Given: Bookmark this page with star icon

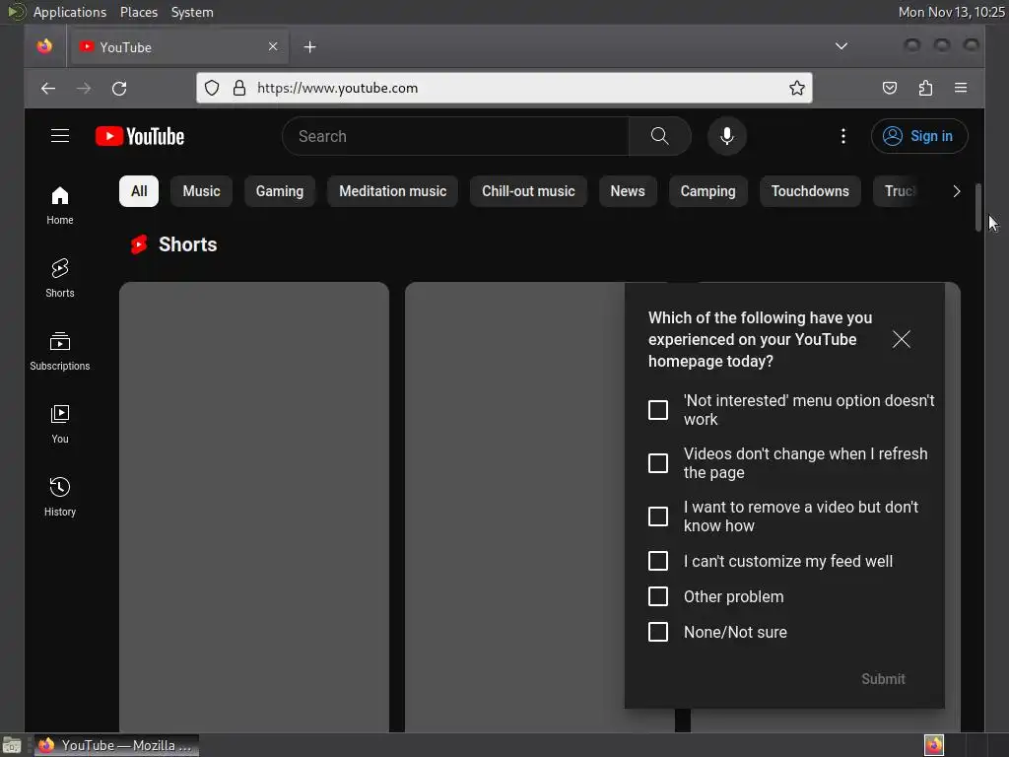Looking at the screenshot, I should (796, 88).
